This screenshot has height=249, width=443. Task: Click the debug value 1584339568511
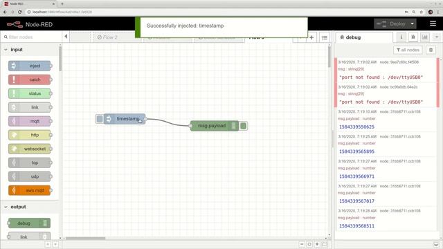357,226
